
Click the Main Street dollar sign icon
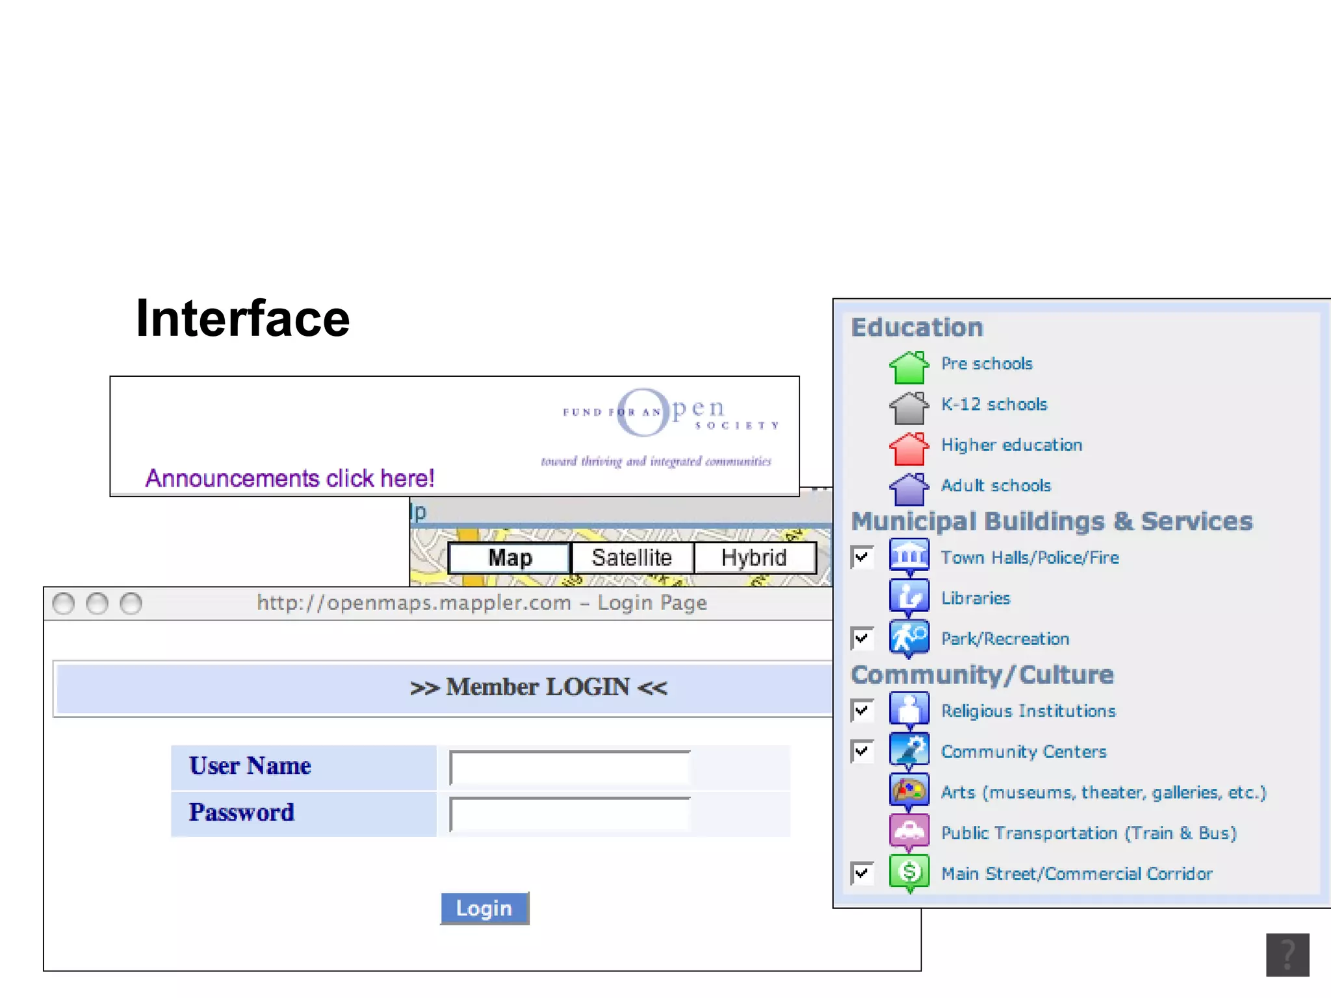(x=909, y=871)
